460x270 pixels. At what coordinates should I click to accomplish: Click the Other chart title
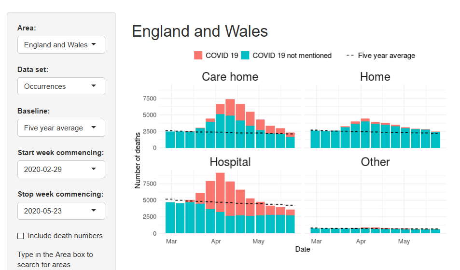[375, 162]
